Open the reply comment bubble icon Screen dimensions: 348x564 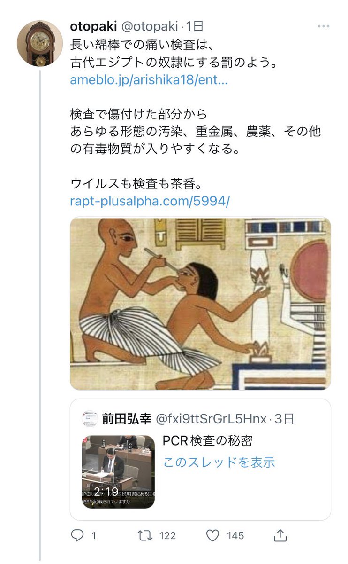pyautogui.click(x=77, y=535)
